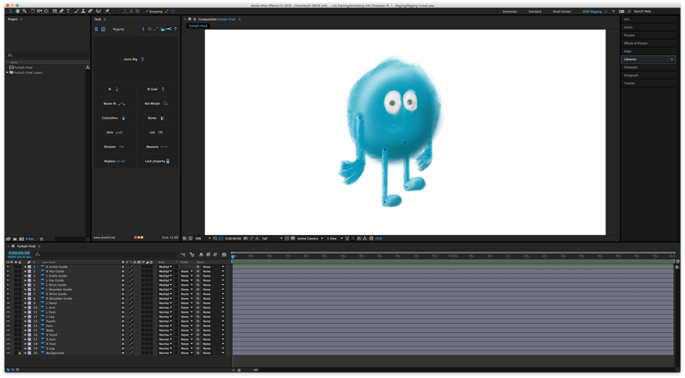The image size is (685, 378).
Task: Hide the R Leg layer
Action: pos(8,349)
